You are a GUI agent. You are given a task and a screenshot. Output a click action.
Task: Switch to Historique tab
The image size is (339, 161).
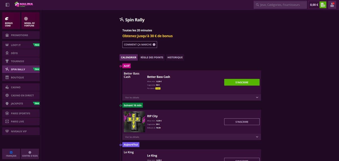point(175,57)
